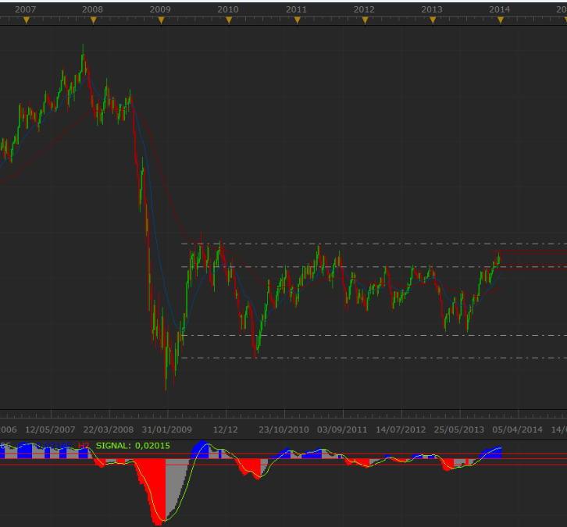
Task: Click the SIGNAL: 0,02015 indicator label
Action: pyautogui.click(x=133, y=445)
